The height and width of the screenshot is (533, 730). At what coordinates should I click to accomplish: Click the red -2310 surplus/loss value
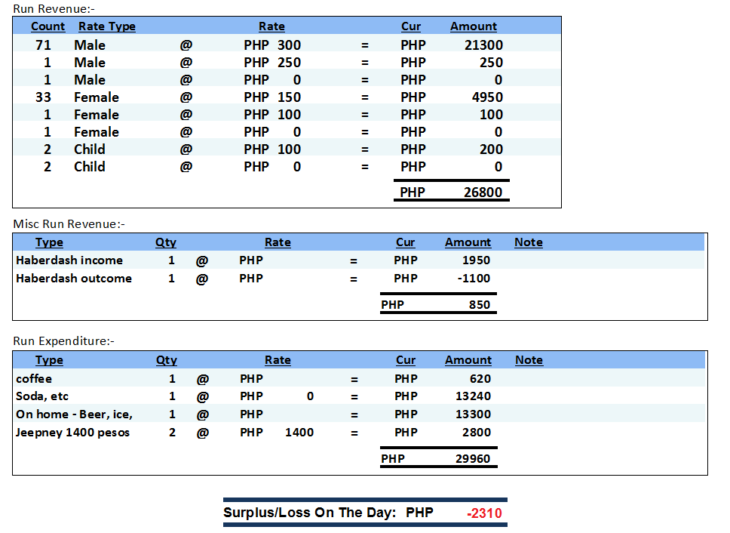(484, 513)
